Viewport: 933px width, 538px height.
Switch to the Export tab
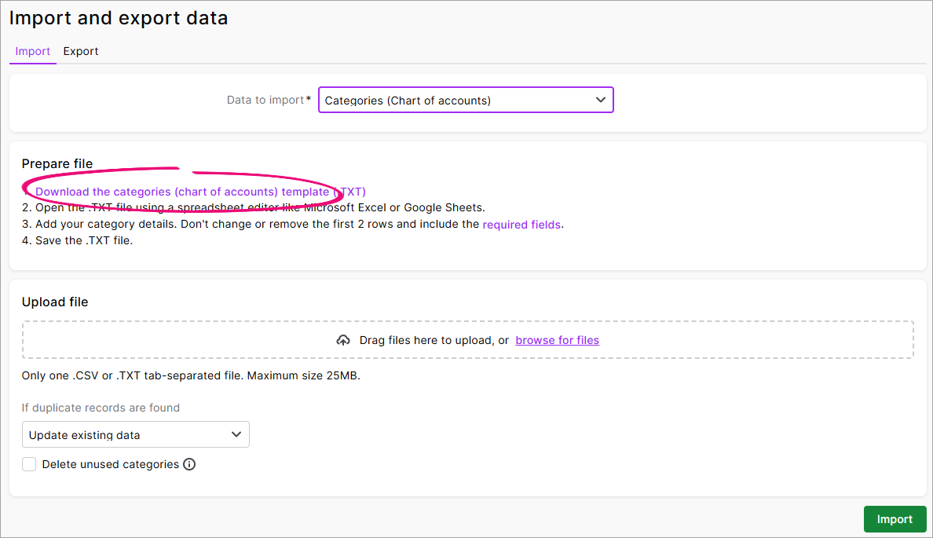(81, 51)
